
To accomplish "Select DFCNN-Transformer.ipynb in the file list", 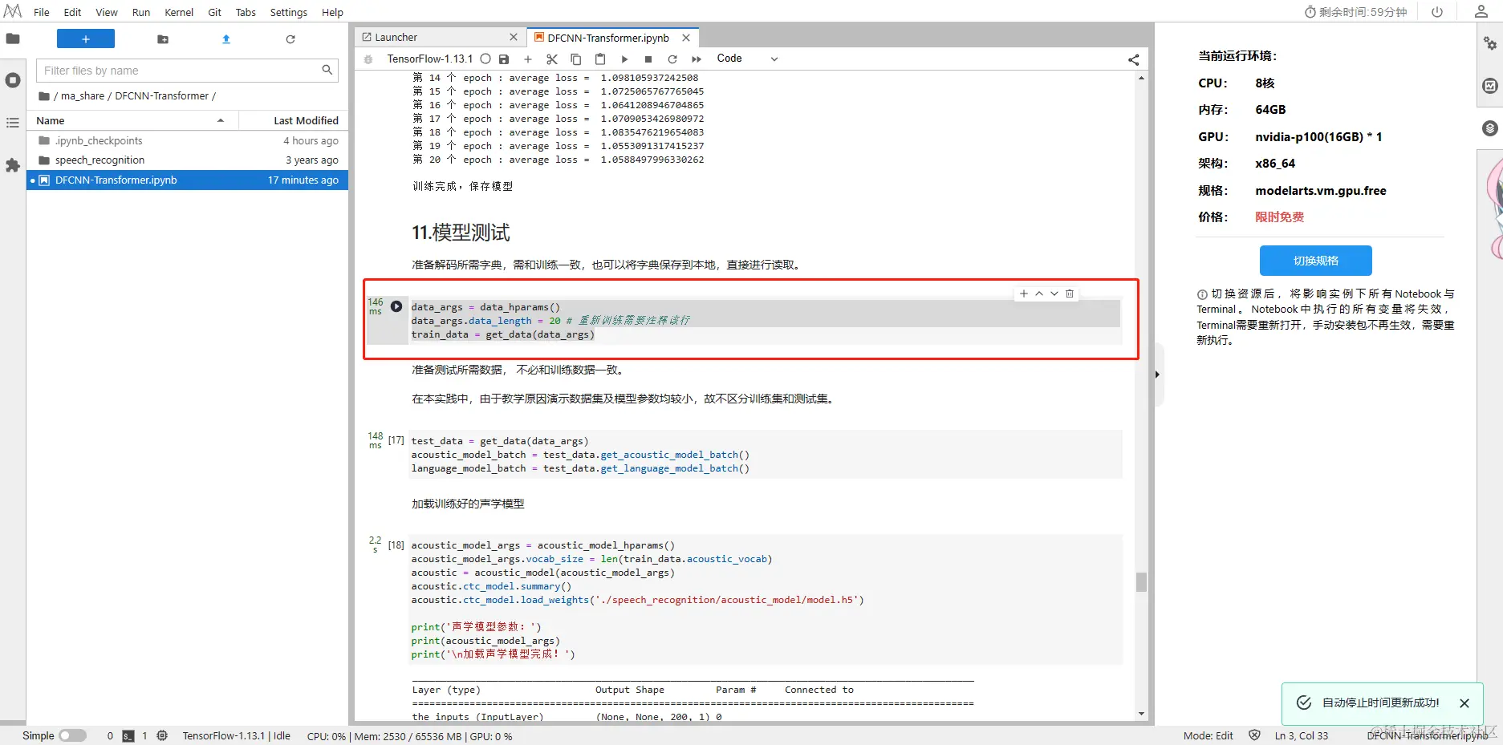I will pos(188,180).
